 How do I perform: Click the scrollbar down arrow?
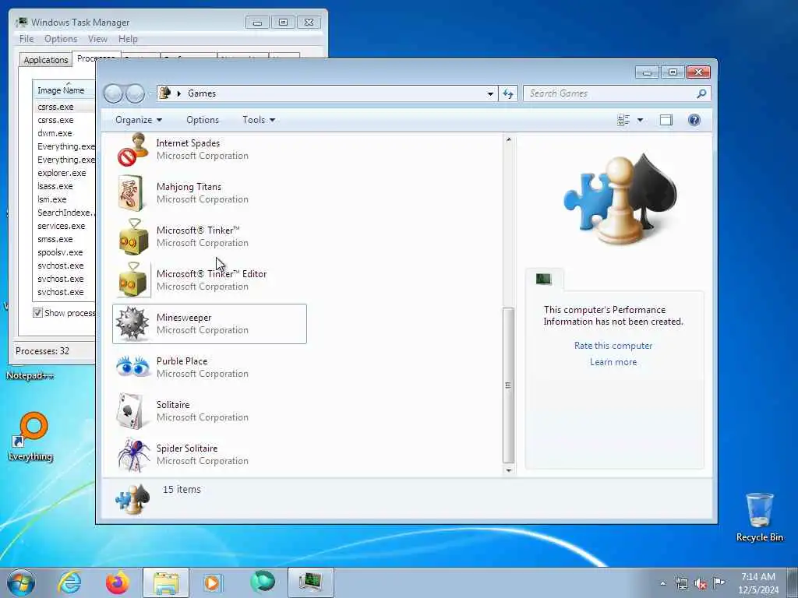pos(508,470)
